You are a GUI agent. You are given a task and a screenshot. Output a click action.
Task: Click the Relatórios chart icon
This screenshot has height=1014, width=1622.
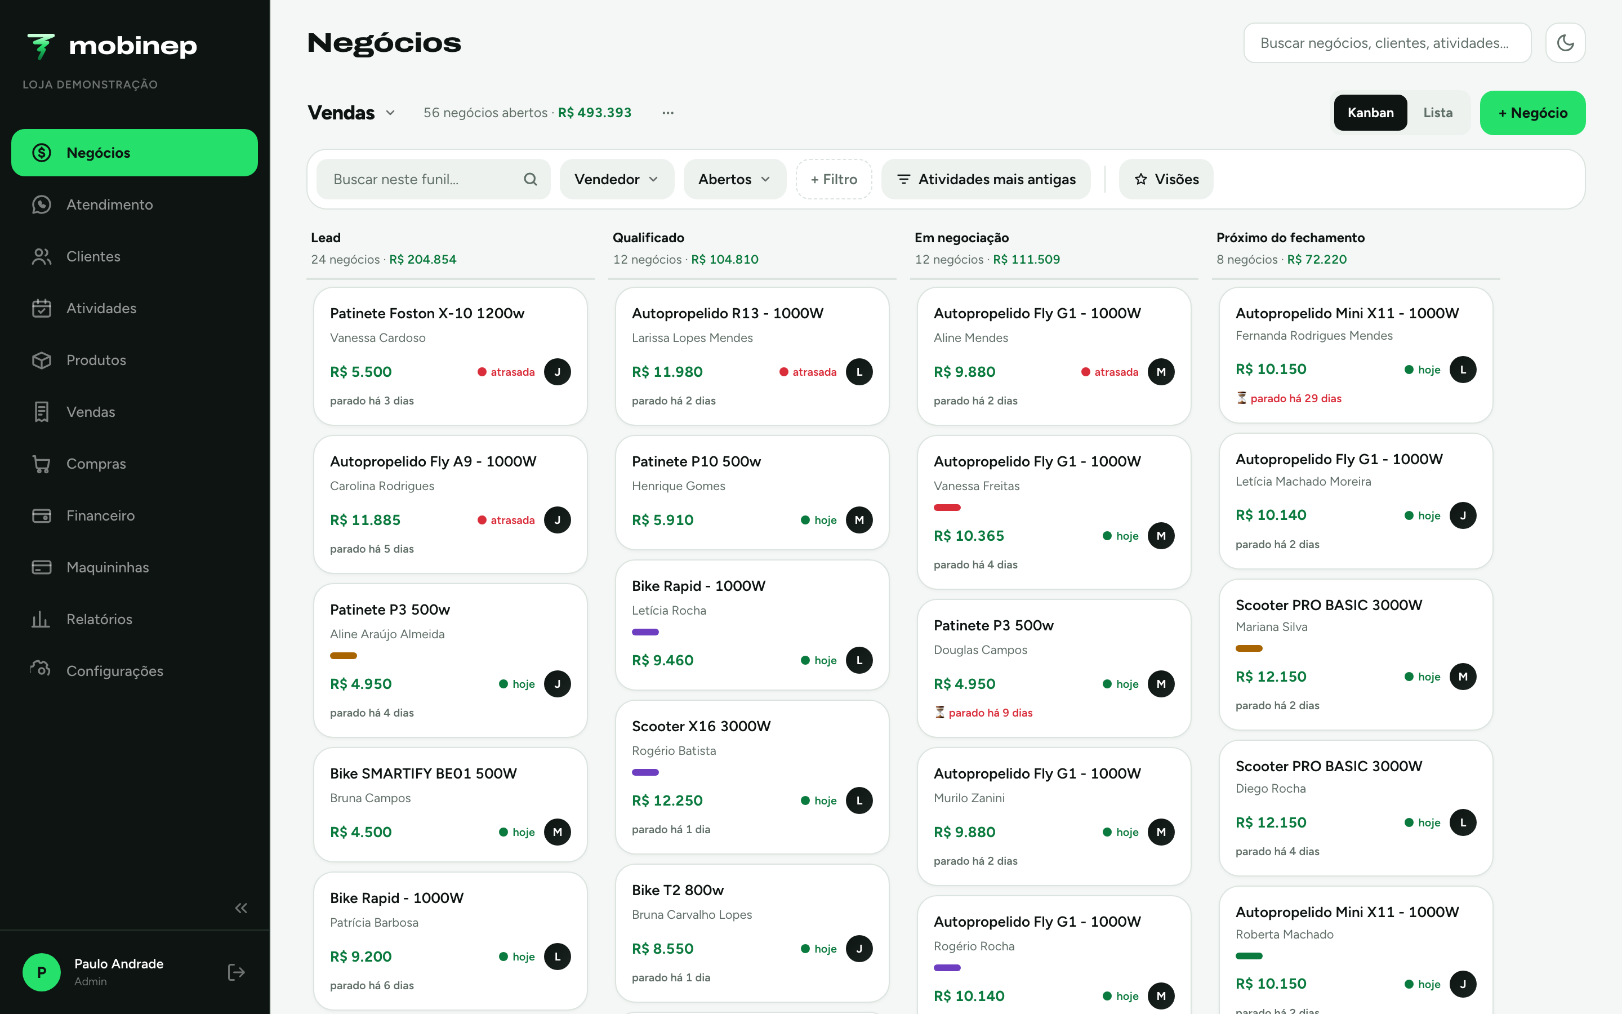click(x=42, y=619)
